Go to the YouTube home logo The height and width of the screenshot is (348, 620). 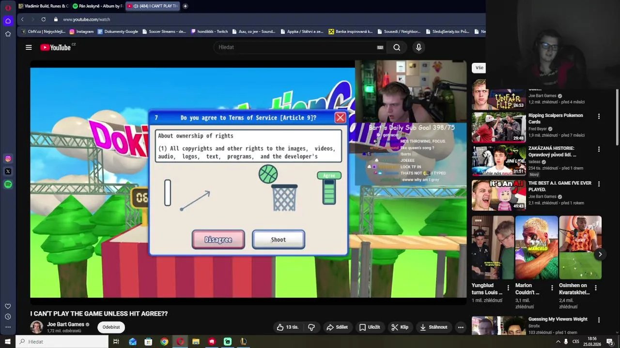tap(56, 47)
